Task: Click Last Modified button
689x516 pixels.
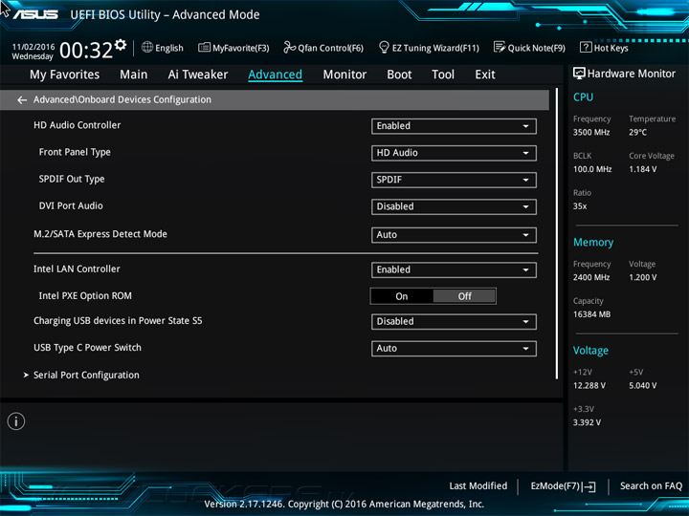Action: (478, 485)
